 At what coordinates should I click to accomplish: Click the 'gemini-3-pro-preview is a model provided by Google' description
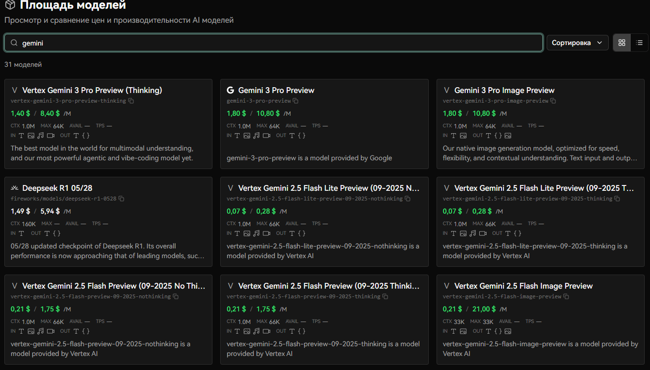tap(309, 158)
